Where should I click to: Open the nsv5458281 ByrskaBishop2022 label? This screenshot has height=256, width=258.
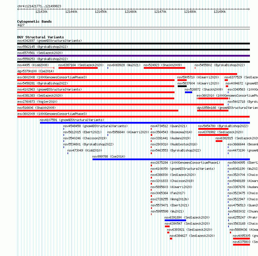pos(43,83)
